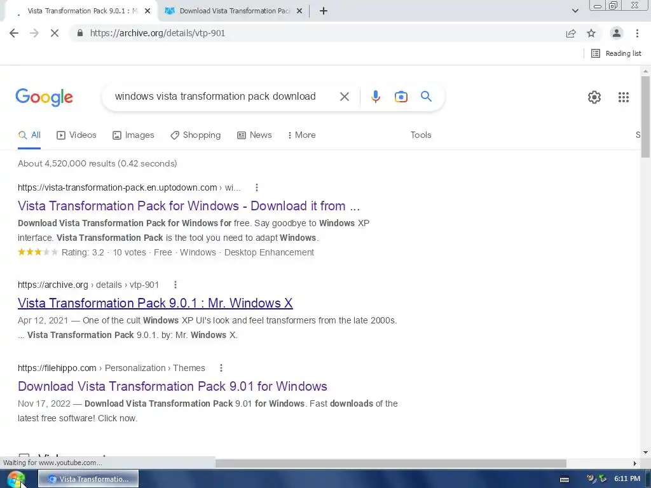Screen dimensions: 651x488
Task: Click the vertical scrollbar thumb
Action: 645,117
